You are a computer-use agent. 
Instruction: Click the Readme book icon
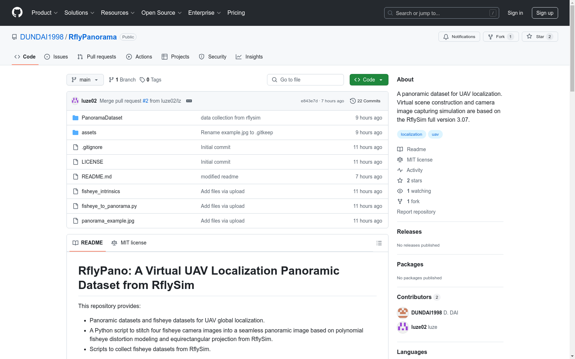click(400, 149)
